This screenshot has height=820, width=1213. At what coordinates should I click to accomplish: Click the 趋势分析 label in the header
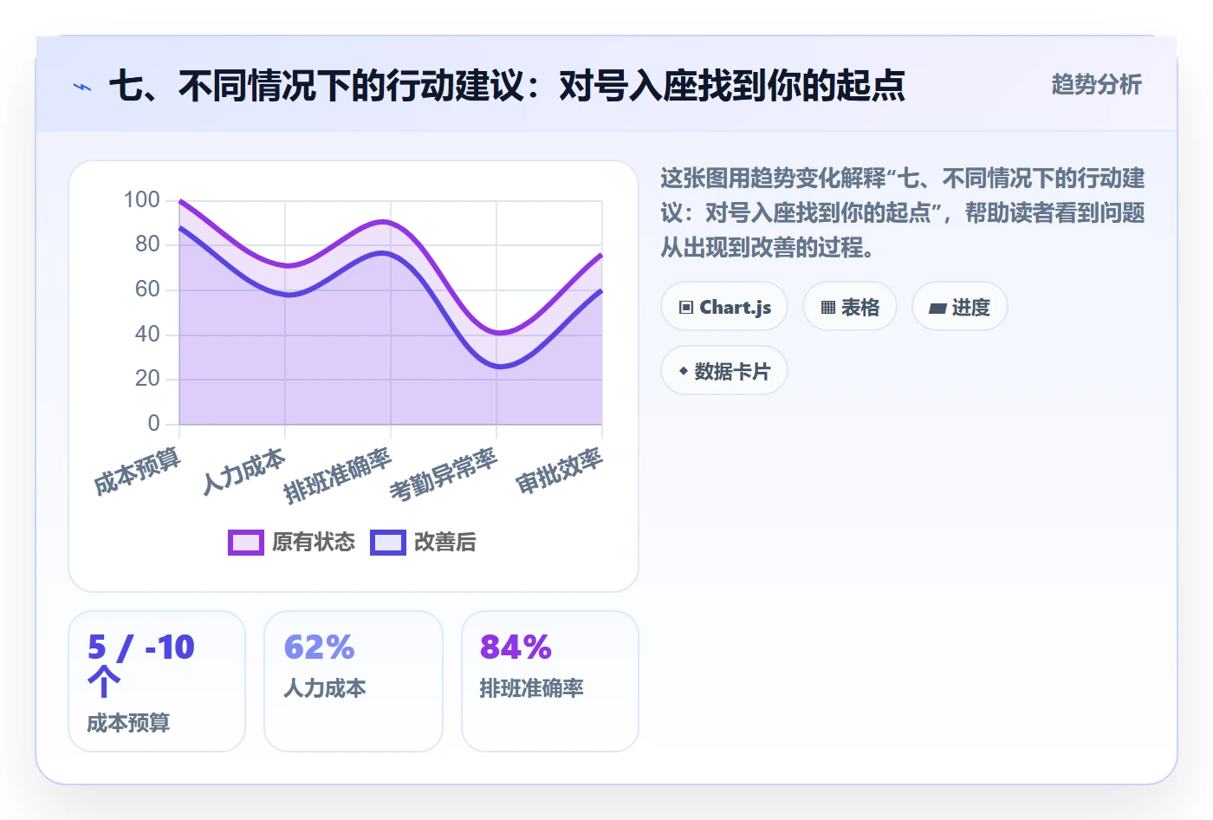(1096, 84)
